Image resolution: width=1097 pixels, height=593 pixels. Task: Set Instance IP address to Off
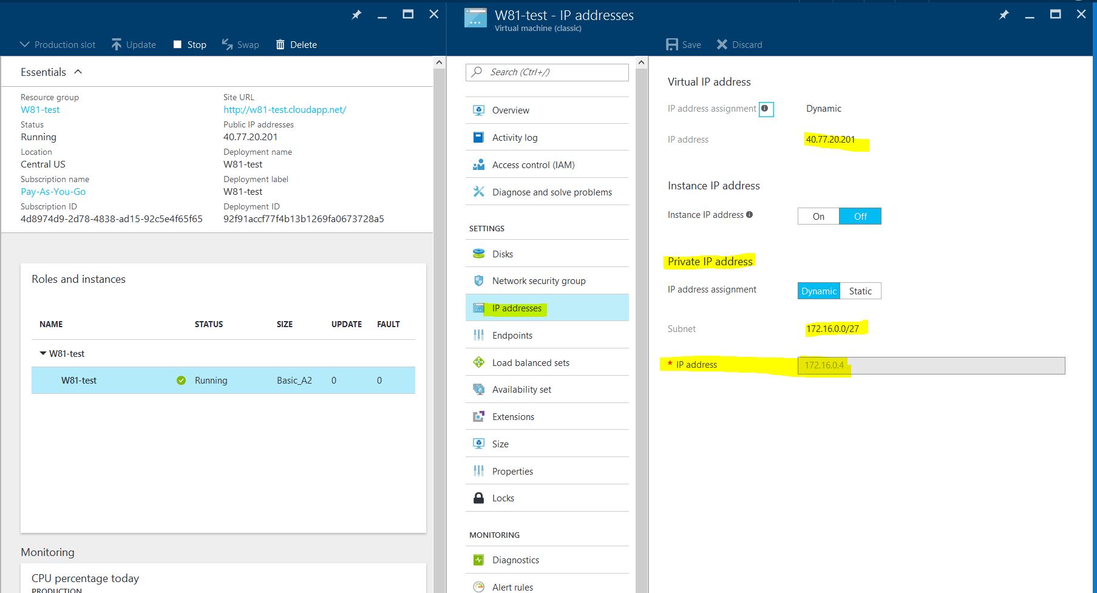pos(860,216)
